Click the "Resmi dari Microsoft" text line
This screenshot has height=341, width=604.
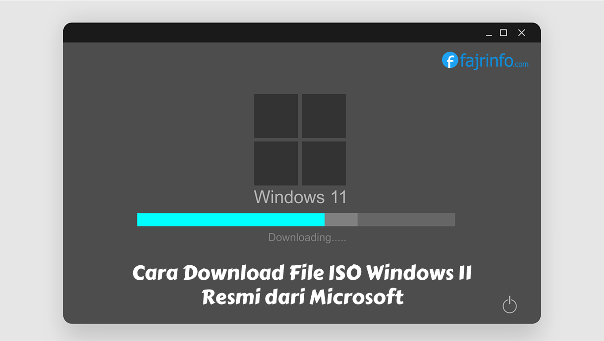point(303,297)
